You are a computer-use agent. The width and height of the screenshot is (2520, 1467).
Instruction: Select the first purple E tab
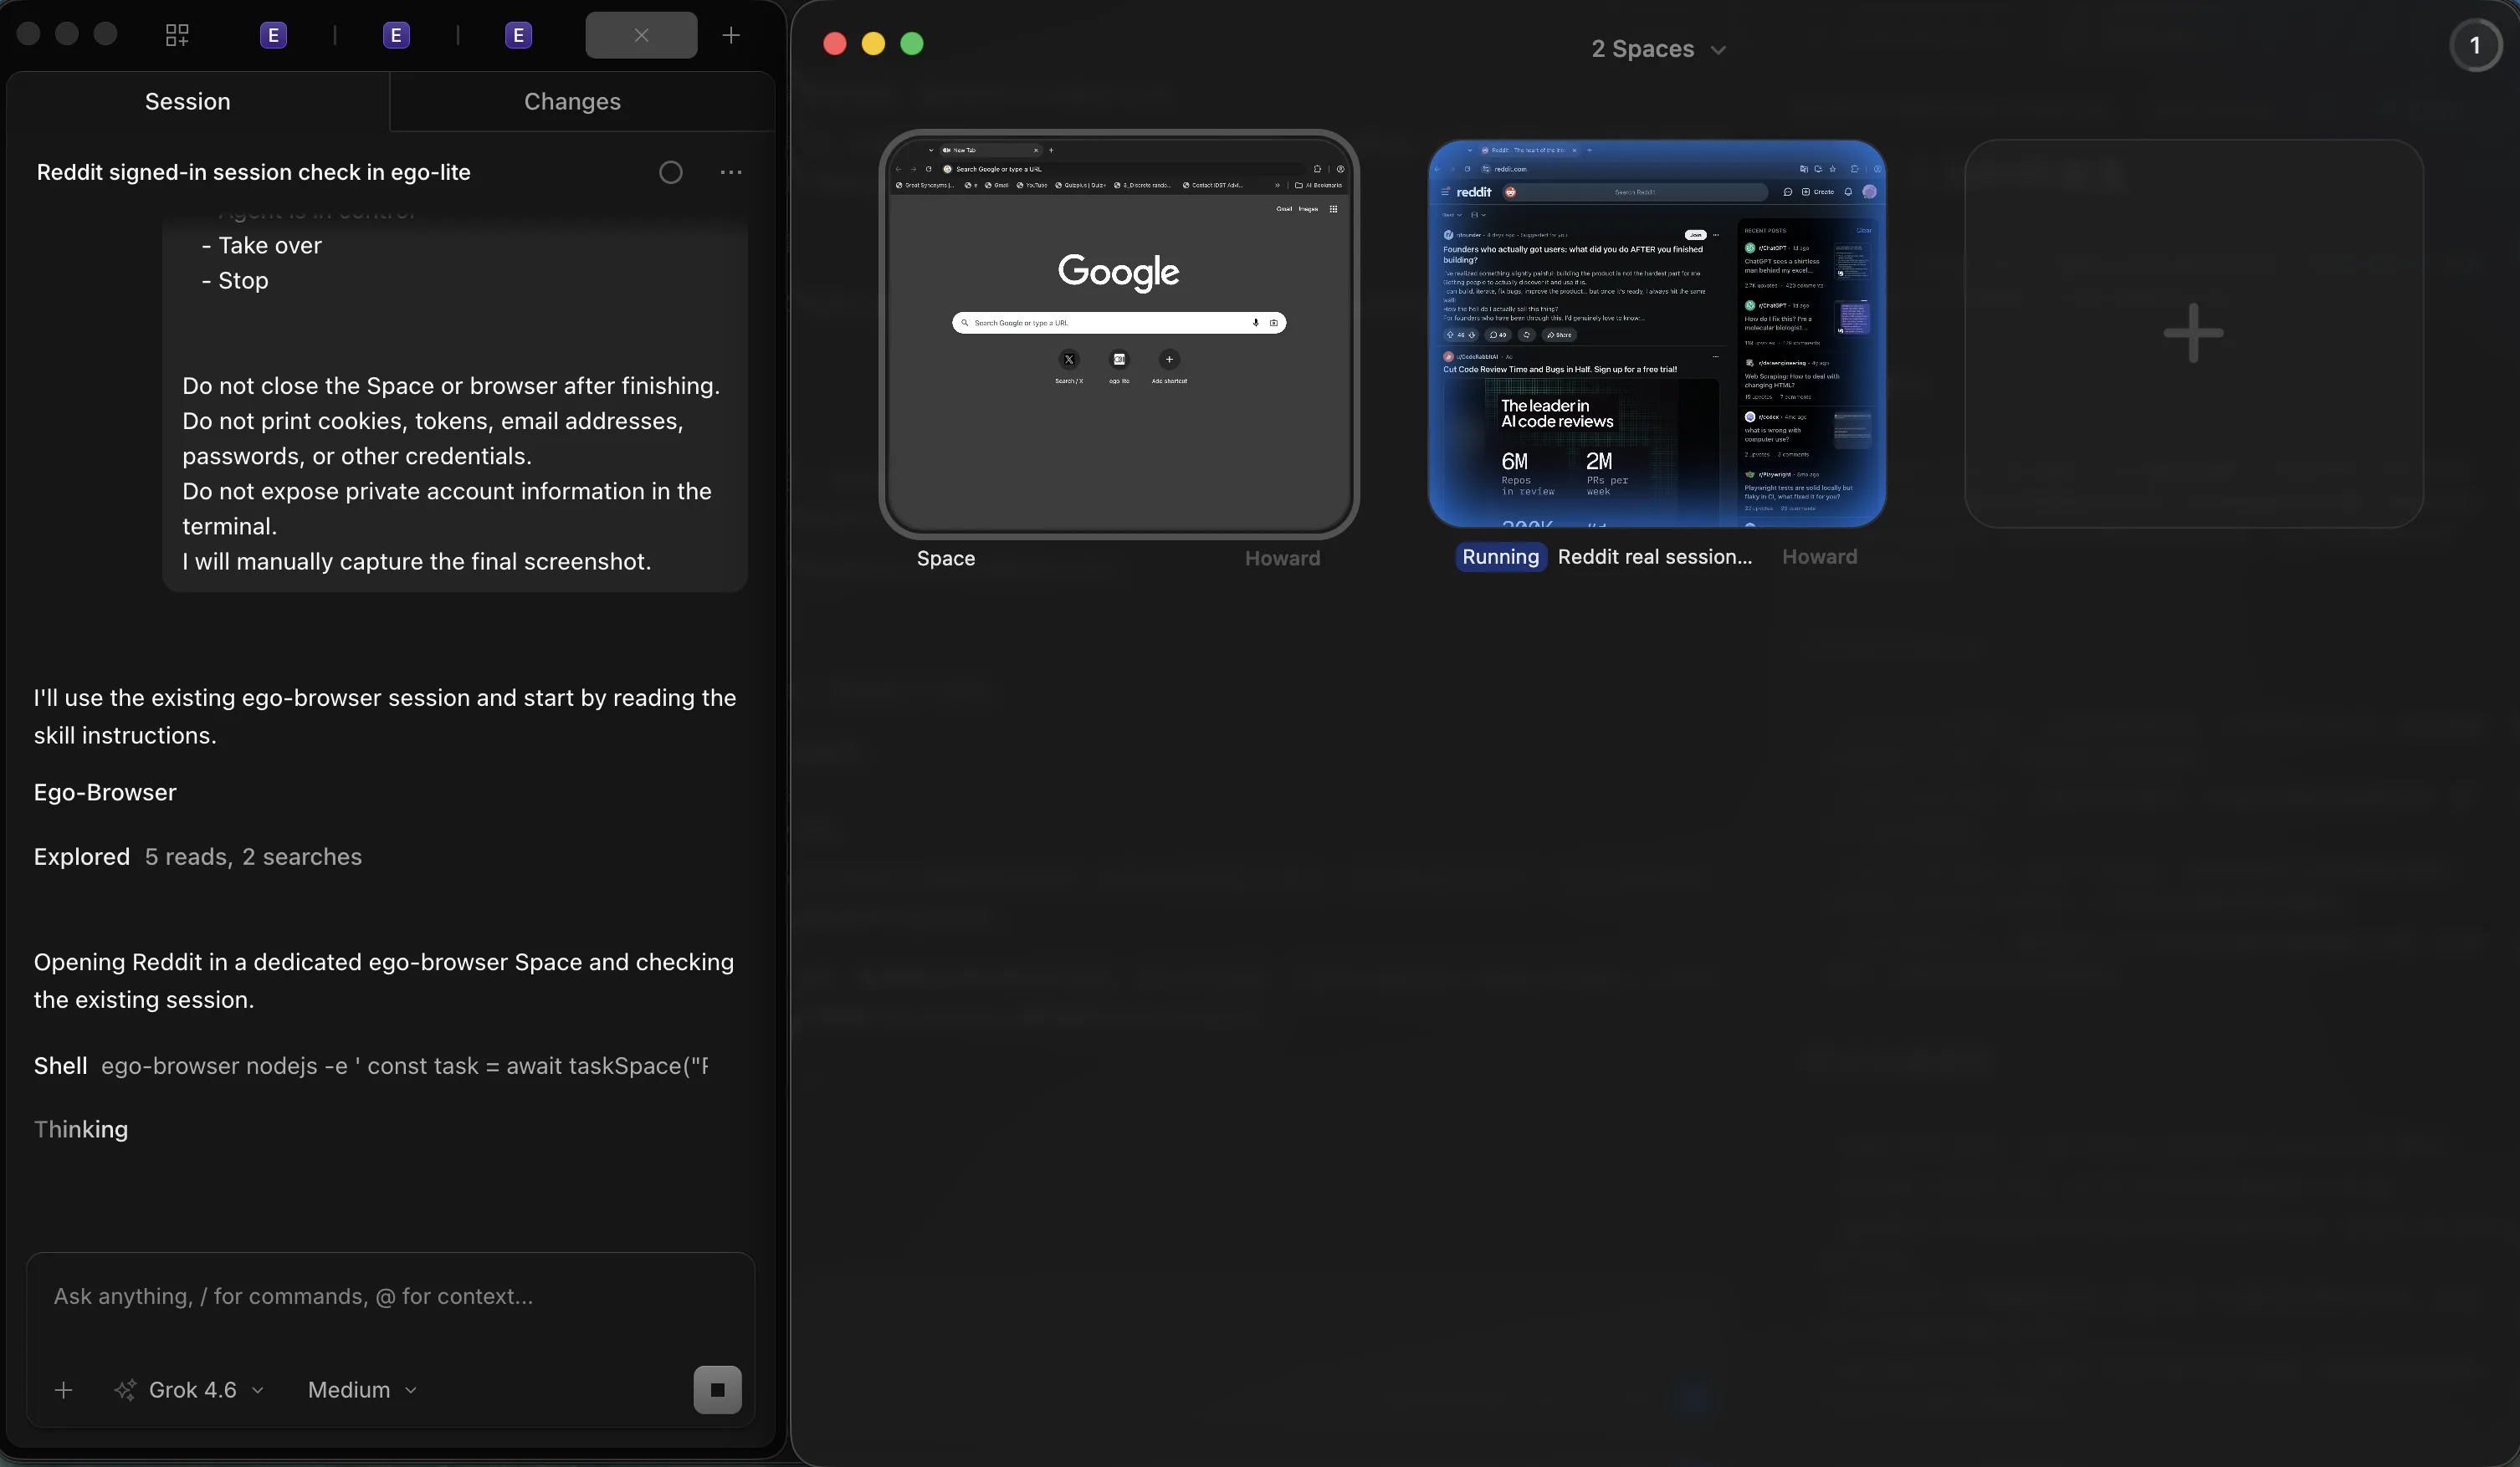coord(273,35)
